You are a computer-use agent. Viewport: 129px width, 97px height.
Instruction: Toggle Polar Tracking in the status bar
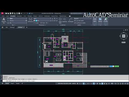(88, 84)
